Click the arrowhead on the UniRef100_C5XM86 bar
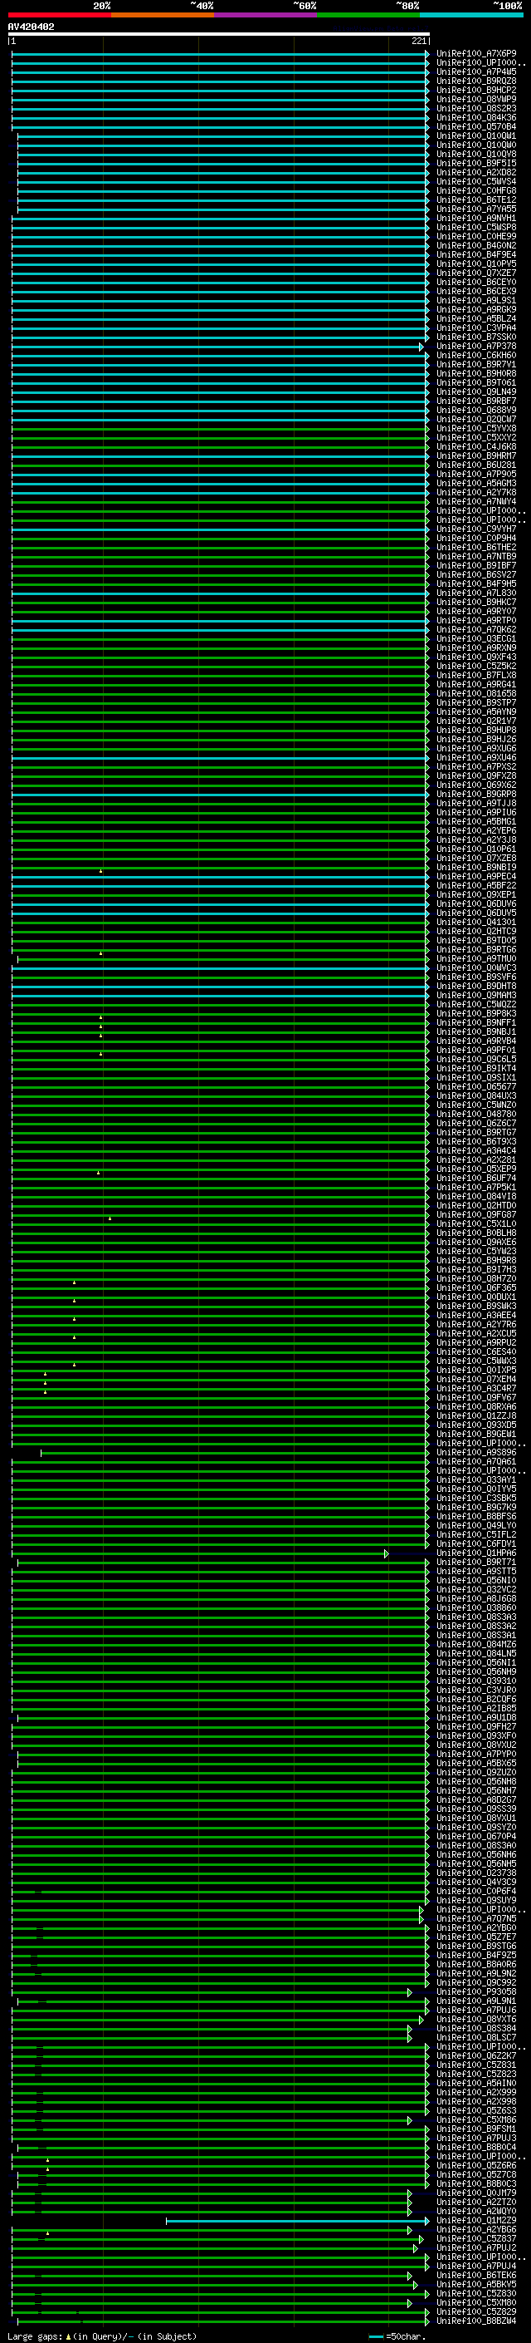 [x=410, y=2120]
